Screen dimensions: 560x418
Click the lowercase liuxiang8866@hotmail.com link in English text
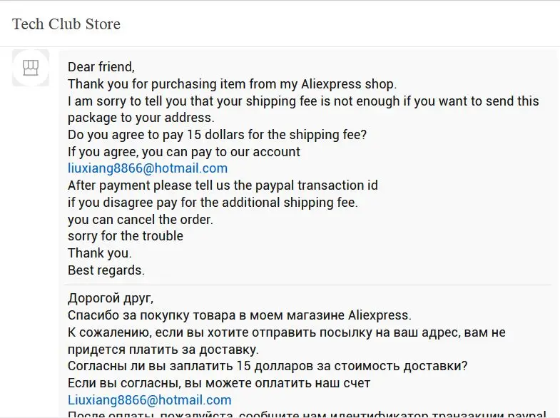click(x=148, y=168)
